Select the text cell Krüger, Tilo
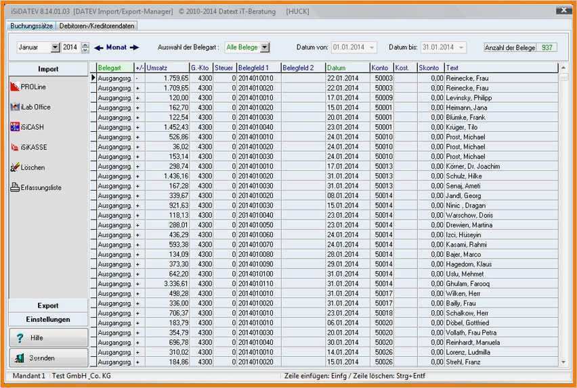 point(501,127)
